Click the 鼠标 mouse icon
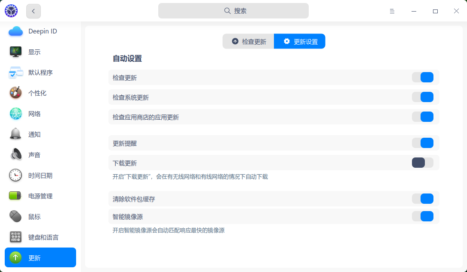The width and height of the screenshot is (467, 272). (x=15, y=216)
